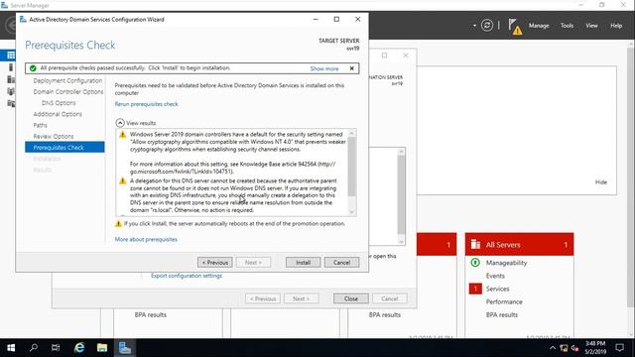Image resolution: width=635 pixels, height=357 pixels.
Task: Open the Manage menu in Server Manager
Action: click(539, 26)
